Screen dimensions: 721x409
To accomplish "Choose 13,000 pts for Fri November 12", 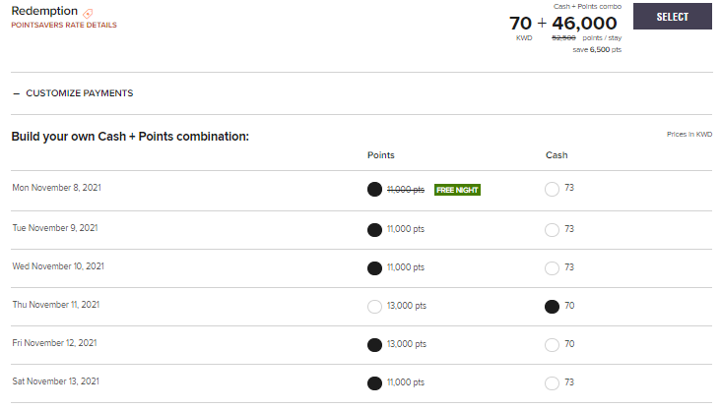I will pos(374,345).
